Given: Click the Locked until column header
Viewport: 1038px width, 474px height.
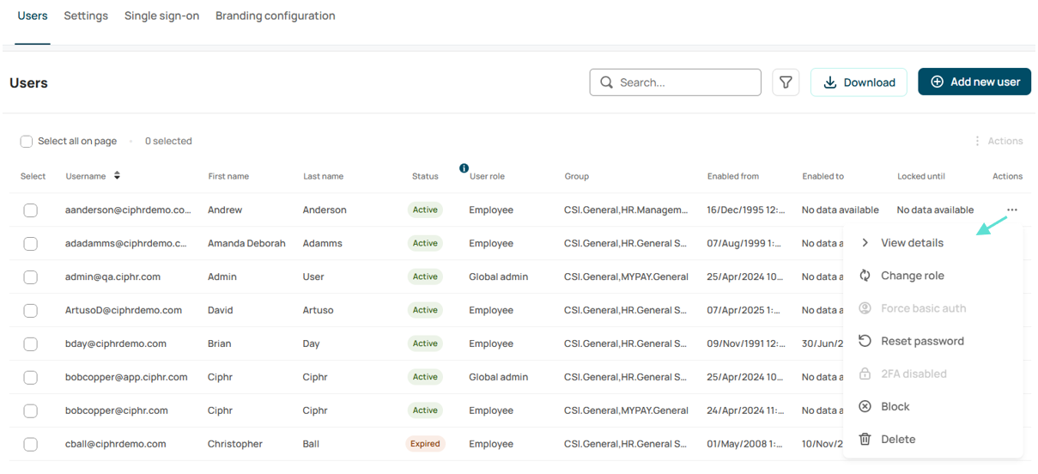Looking at the screenshot, I should click(x=921, y=176).
